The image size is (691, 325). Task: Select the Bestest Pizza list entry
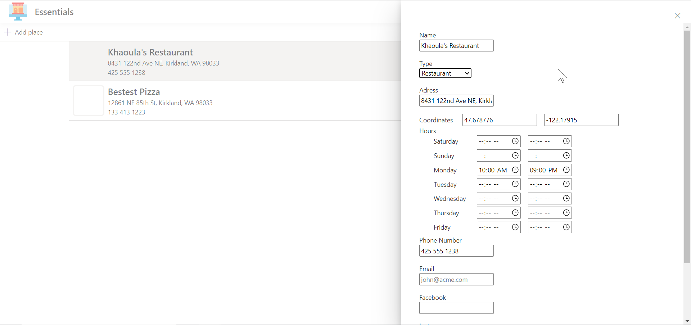click(x=235, y=101)
